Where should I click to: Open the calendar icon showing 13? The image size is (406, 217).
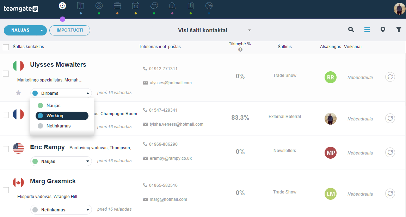coord(136,6)
